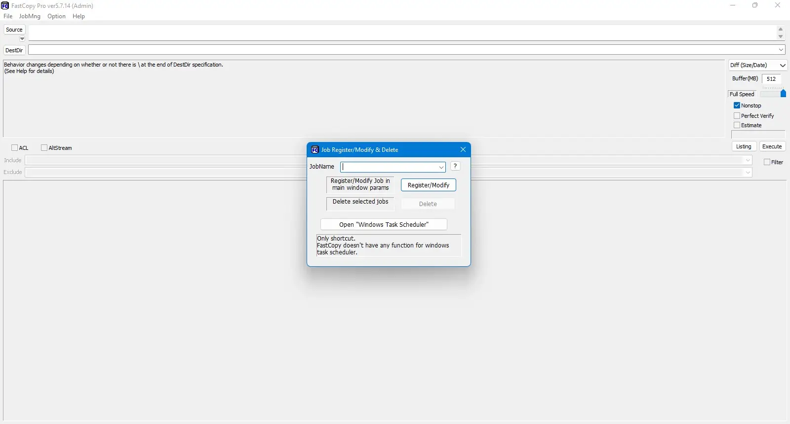This screenshot has width=790, height=424.
Task: Open "Windows Task Scheduler" from the dialog
Action: point(384,224)
